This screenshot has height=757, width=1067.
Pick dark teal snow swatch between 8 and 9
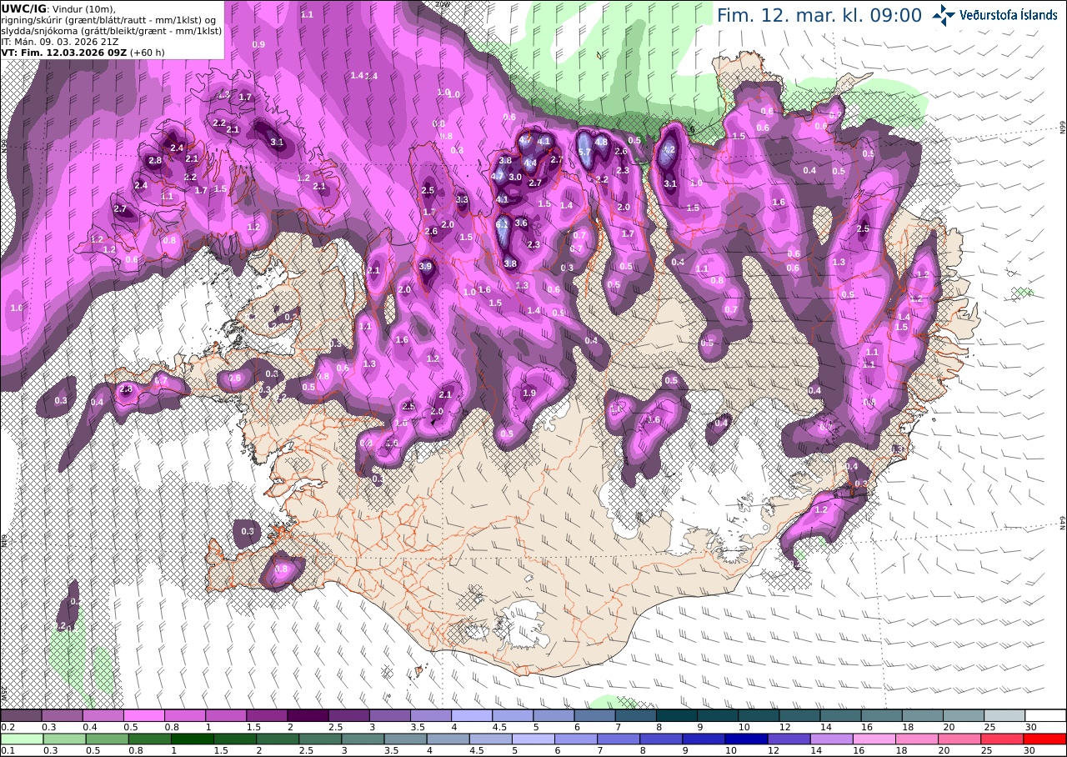click(x=677, y=715)
